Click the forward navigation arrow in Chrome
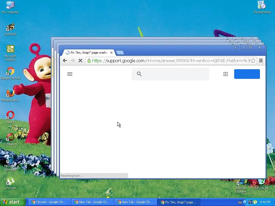This screenshot has height=206, width=275. pyautogui.click(x=73, y=61)
